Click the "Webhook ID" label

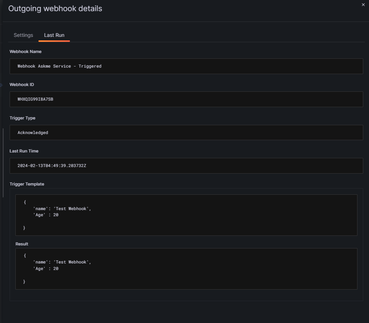tap(22, 84)
